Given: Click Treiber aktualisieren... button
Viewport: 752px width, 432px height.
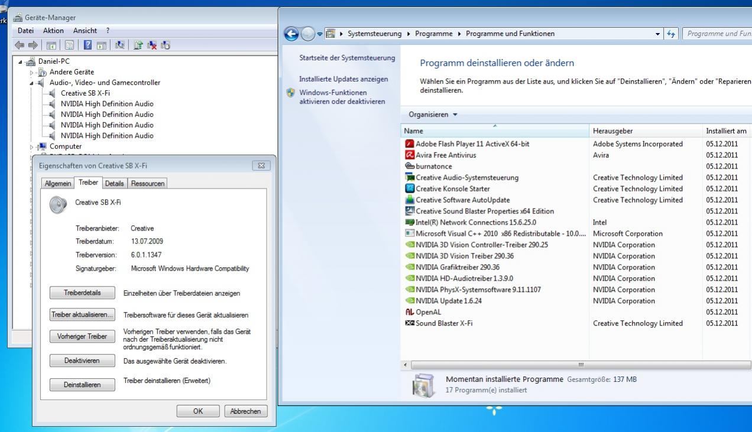Looking at the screenshot, I should 83,315.
